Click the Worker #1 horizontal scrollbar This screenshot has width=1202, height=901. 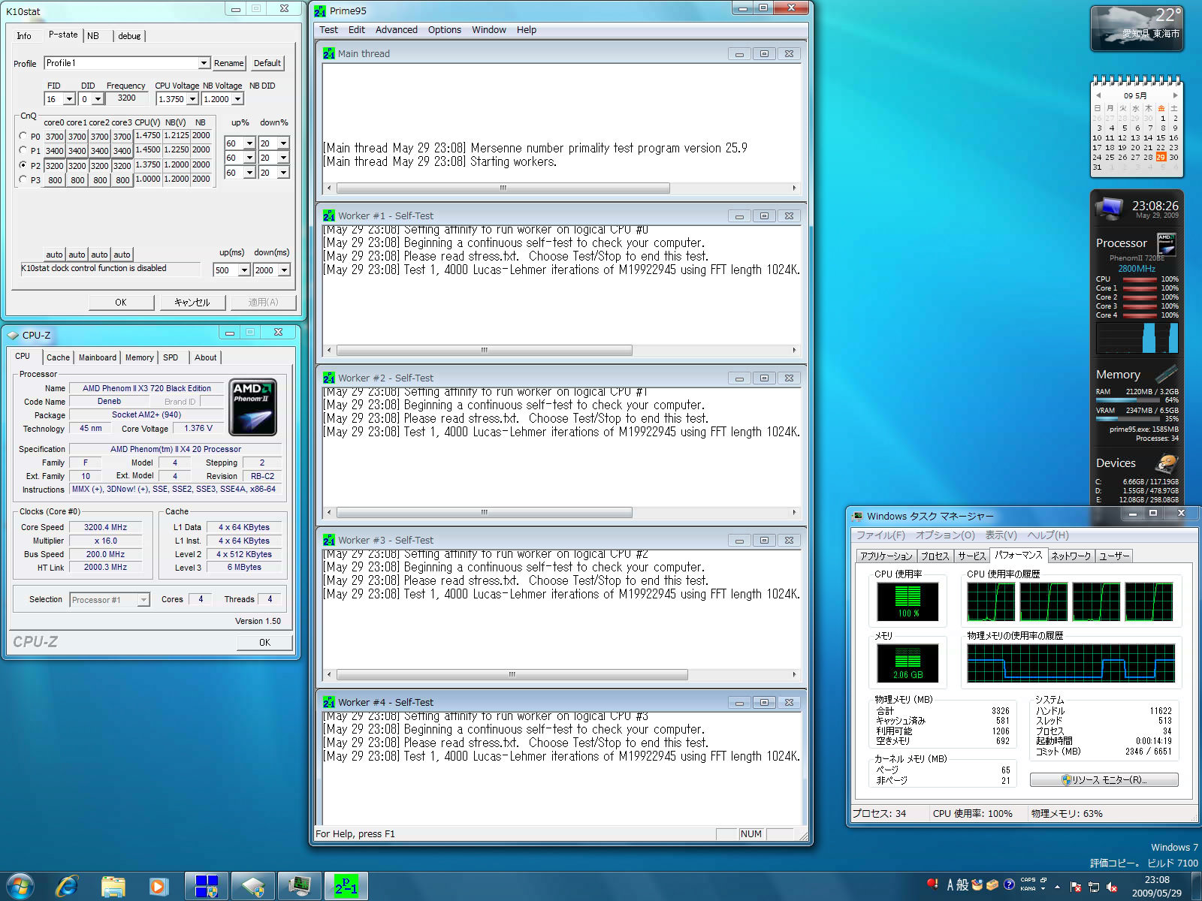coord(560,351)
